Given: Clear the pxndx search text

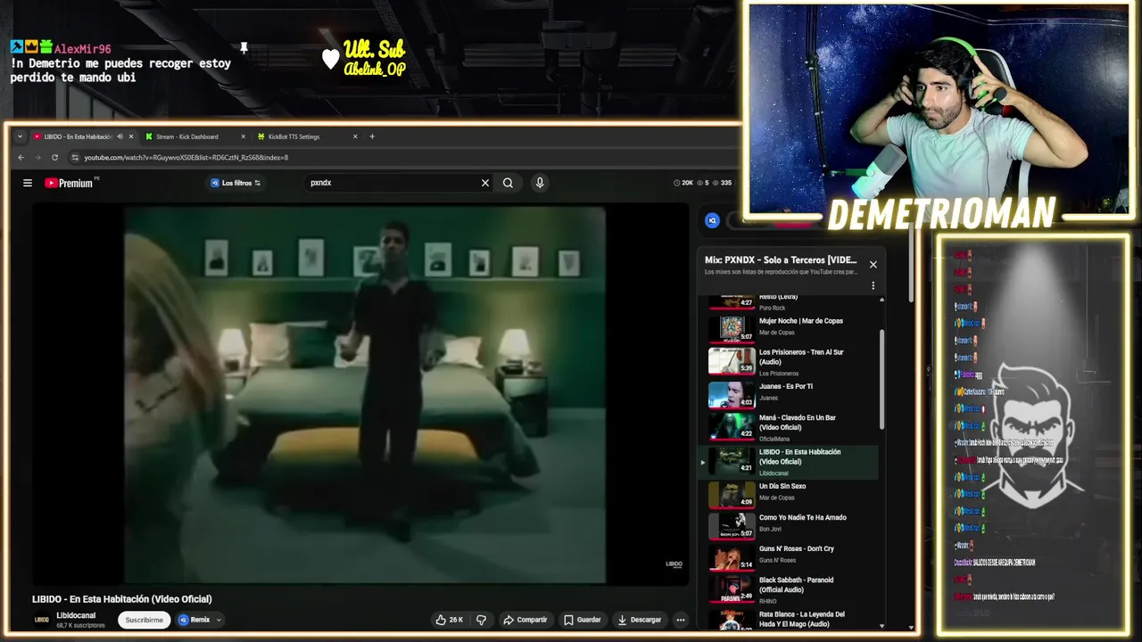Looking at the screenshot, I should coord(485,183).
